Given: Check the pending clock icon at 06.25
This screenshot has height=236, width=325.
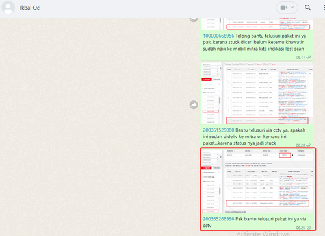Looking at the screenshot, I should point(309,228).
